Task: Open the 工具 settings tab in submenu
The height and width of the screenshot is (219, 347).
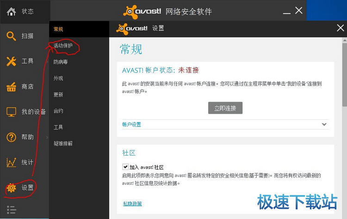Action: [x=79, y=128]
